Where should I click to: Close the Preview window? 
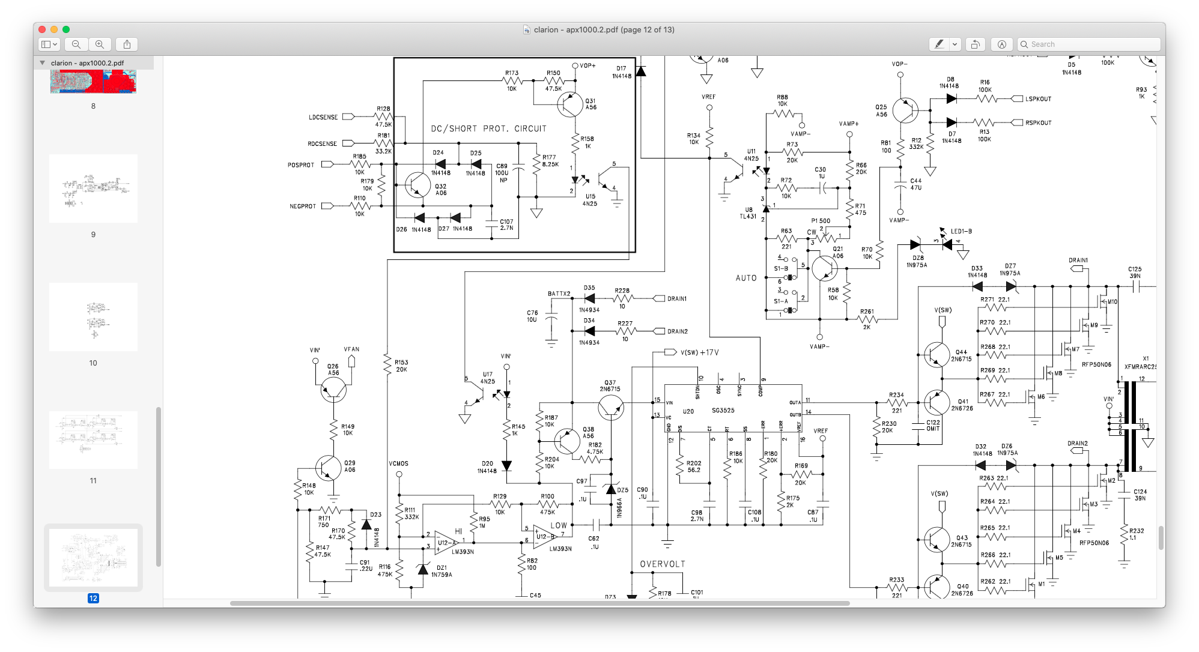click(41, 29)
